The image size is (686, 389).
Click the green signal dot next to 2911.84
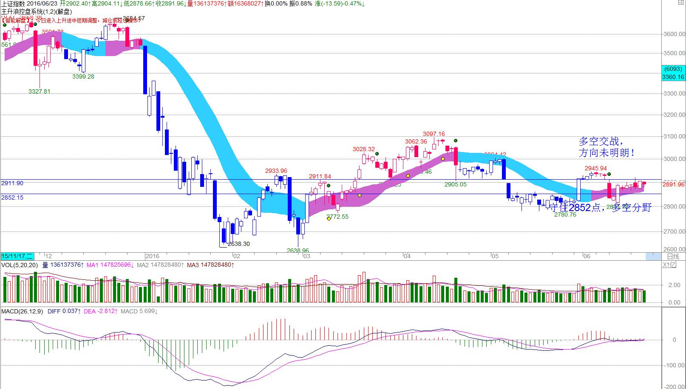pyautogui.click(x=329, y=186)
